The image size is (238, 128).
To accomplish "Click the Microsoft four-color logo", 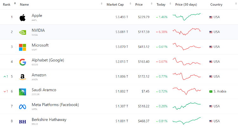I will 23,47.
